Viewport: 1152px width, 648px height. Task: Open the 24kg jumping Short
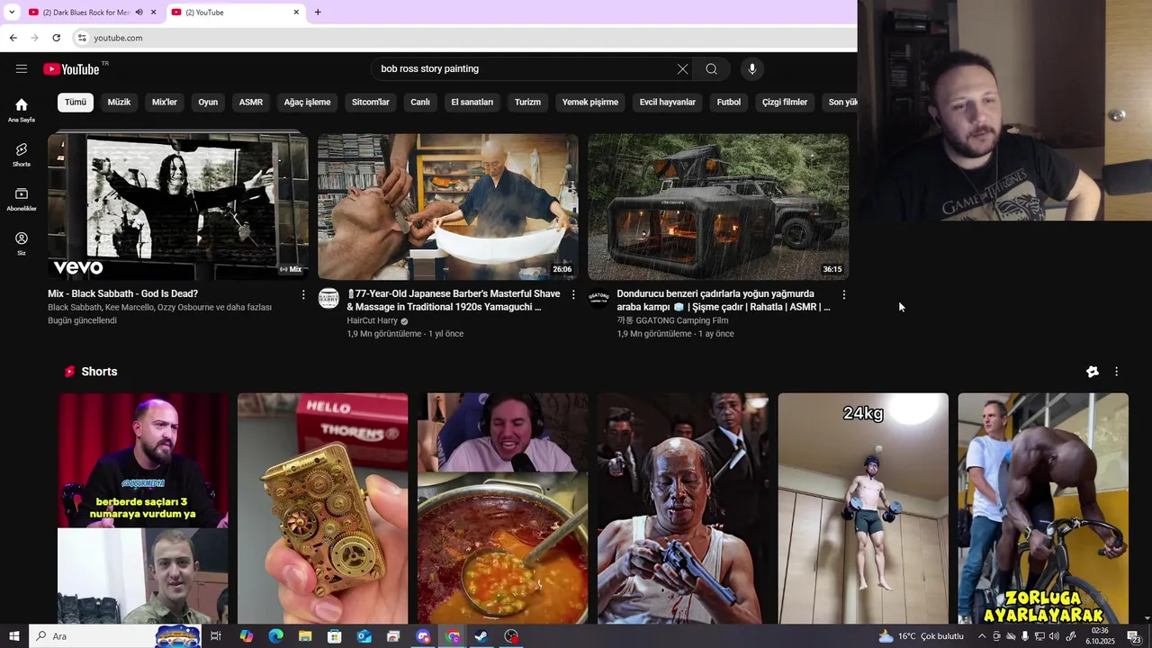(863, 508)
